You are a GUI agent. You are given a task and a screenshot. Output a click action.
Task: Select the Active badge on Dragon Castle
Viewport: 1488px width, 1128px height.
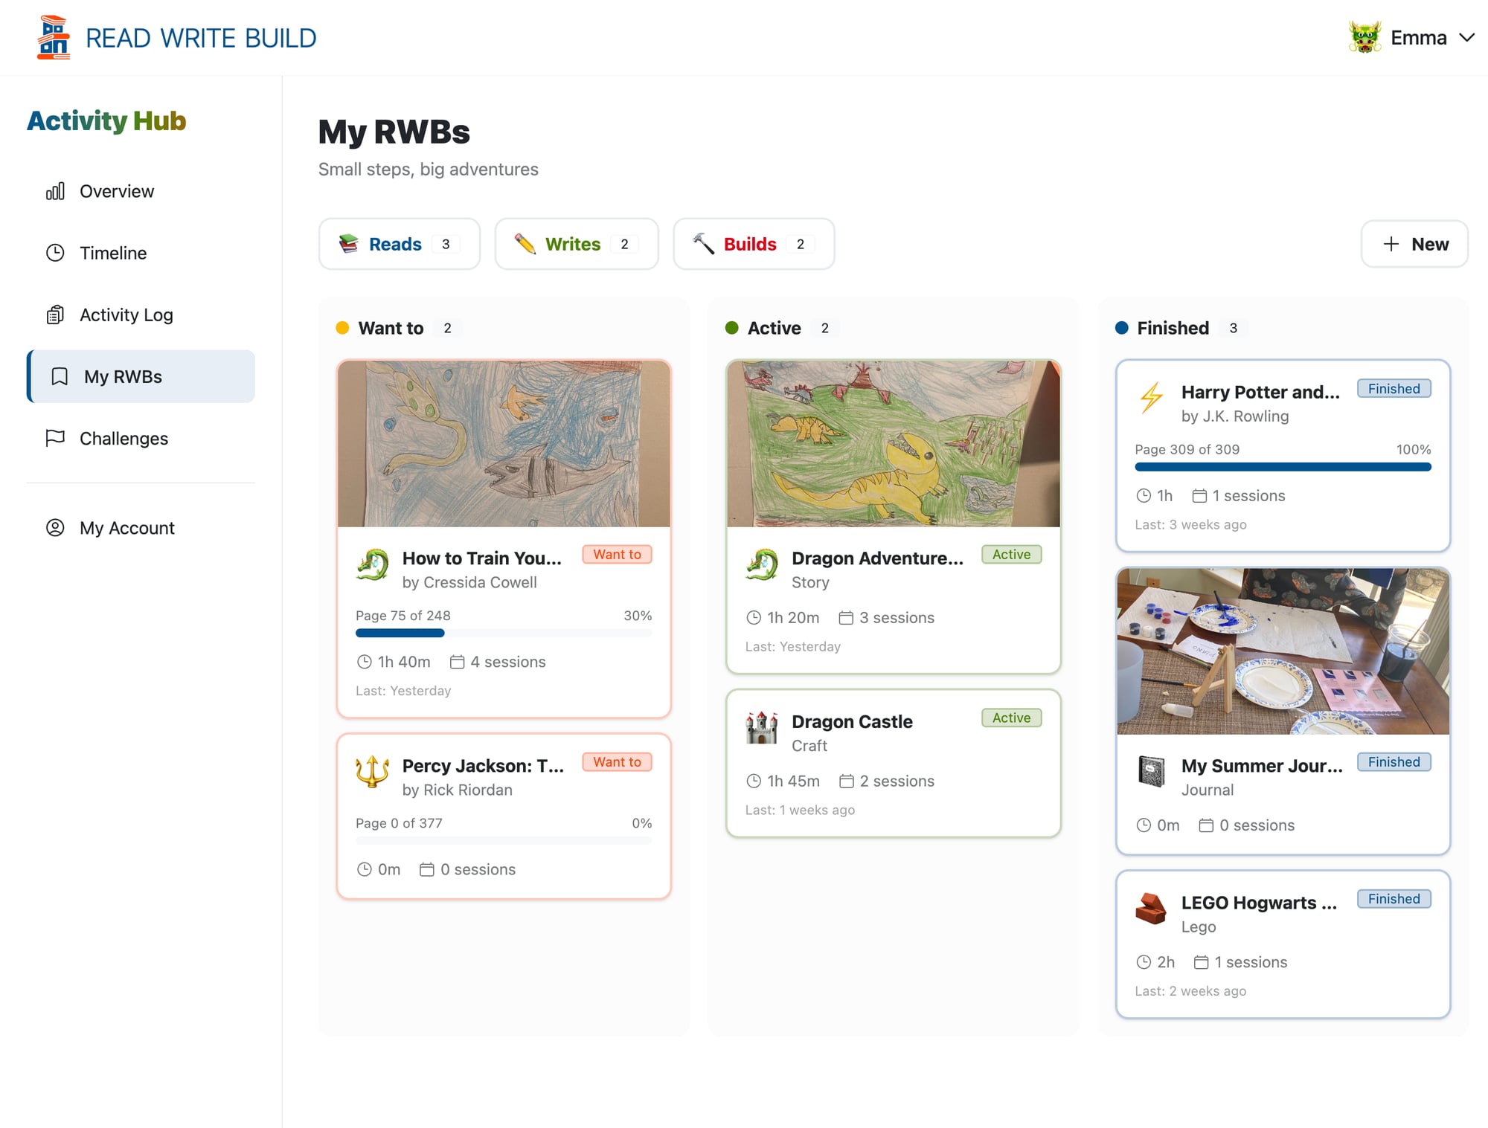(x=1010, y=718)
